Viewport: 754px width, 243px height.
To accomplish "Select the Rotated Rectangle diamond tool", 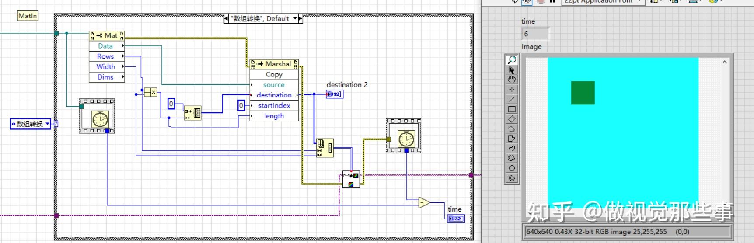I will tap(512, 119).
